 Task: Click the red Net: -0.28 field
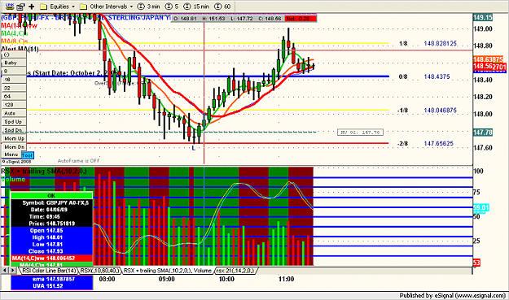tap(301, 19)
